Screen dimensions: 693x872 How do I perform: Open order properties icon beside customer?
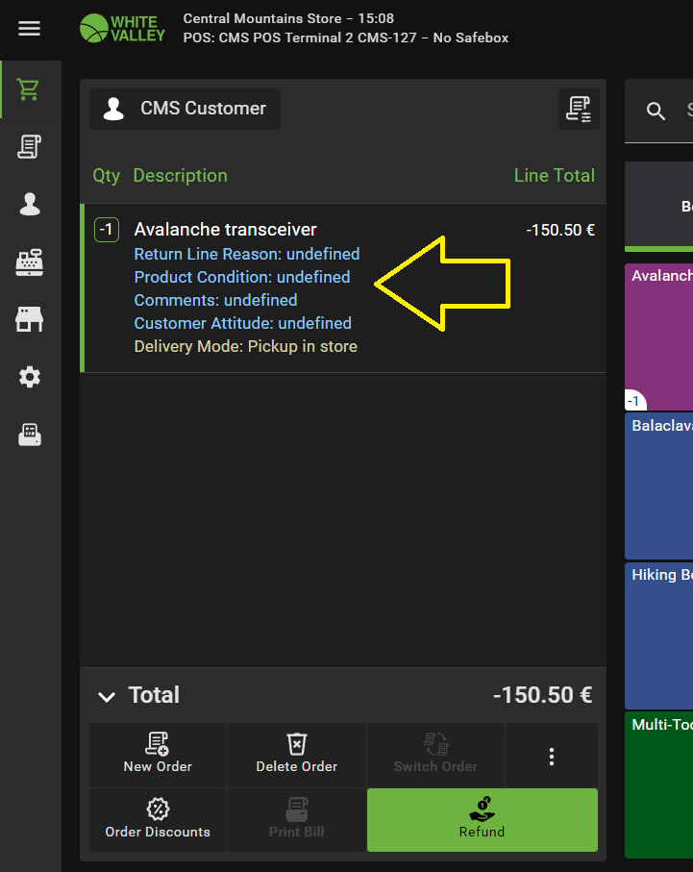[579, 109]
